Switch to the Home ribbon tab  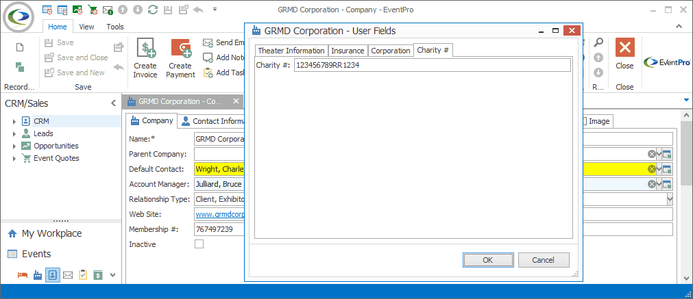[58, 27]
